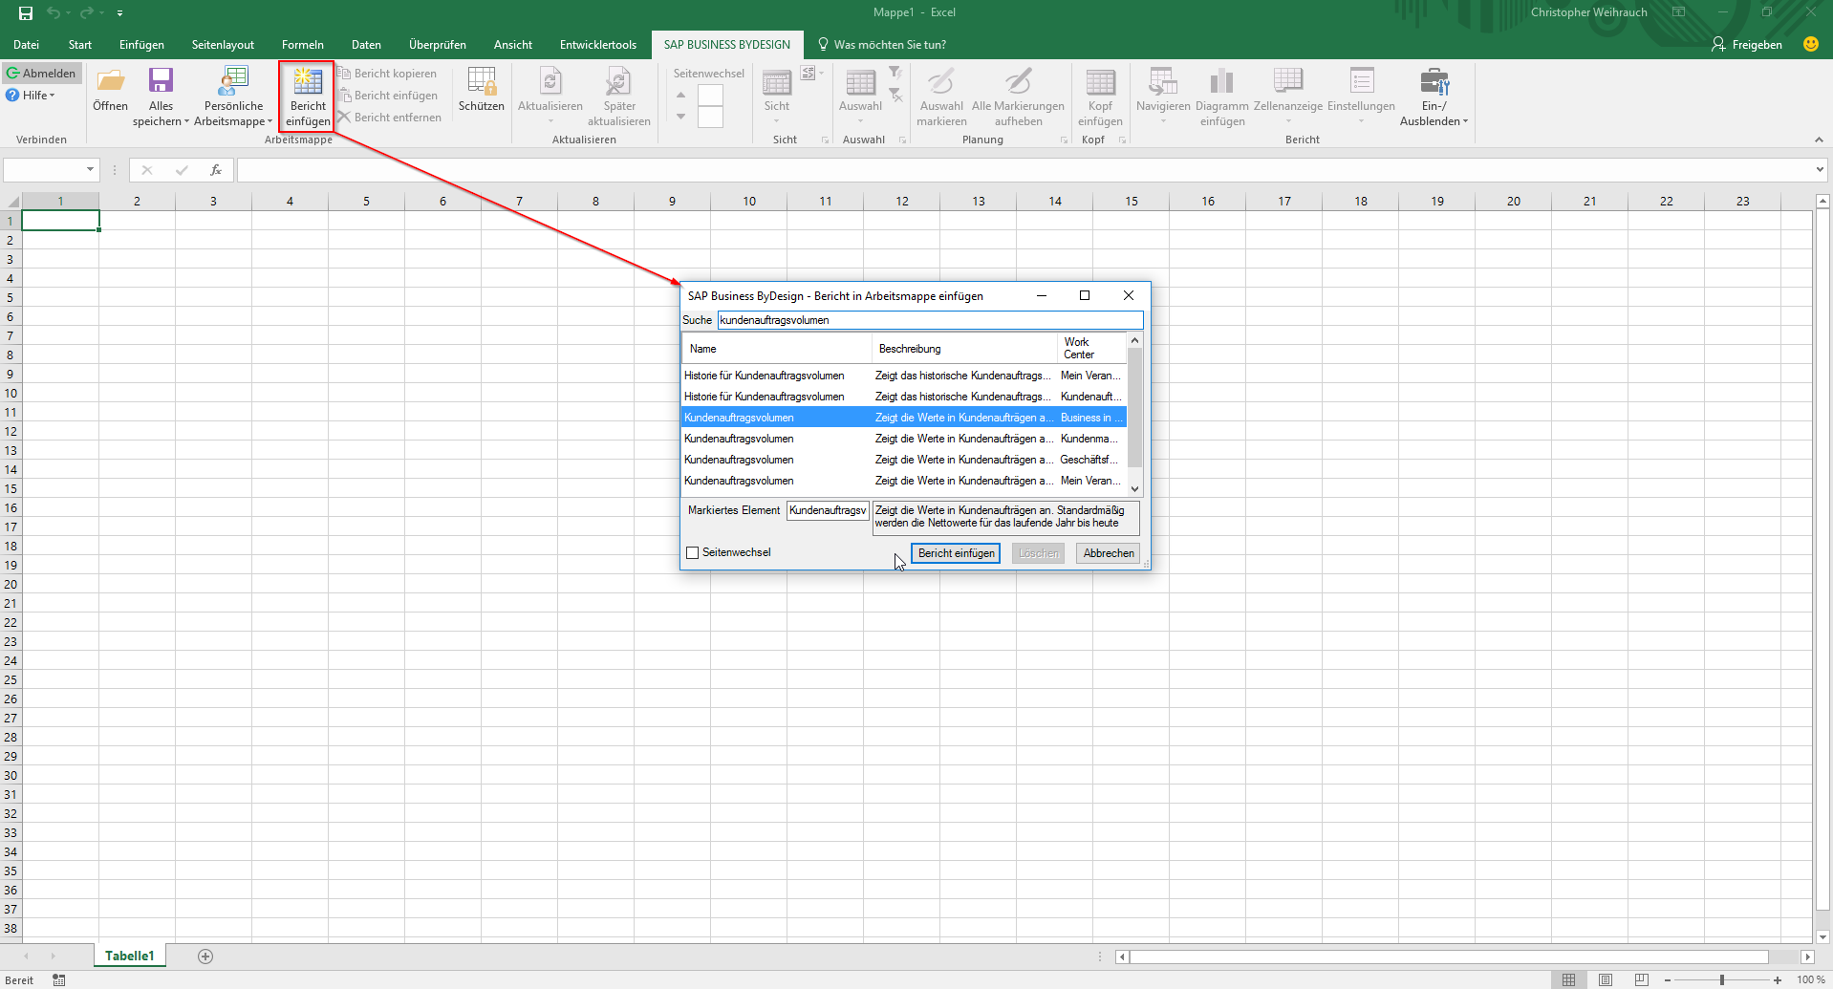
Task: Click the Seitenwechsel up arrow
Action: 680,95
